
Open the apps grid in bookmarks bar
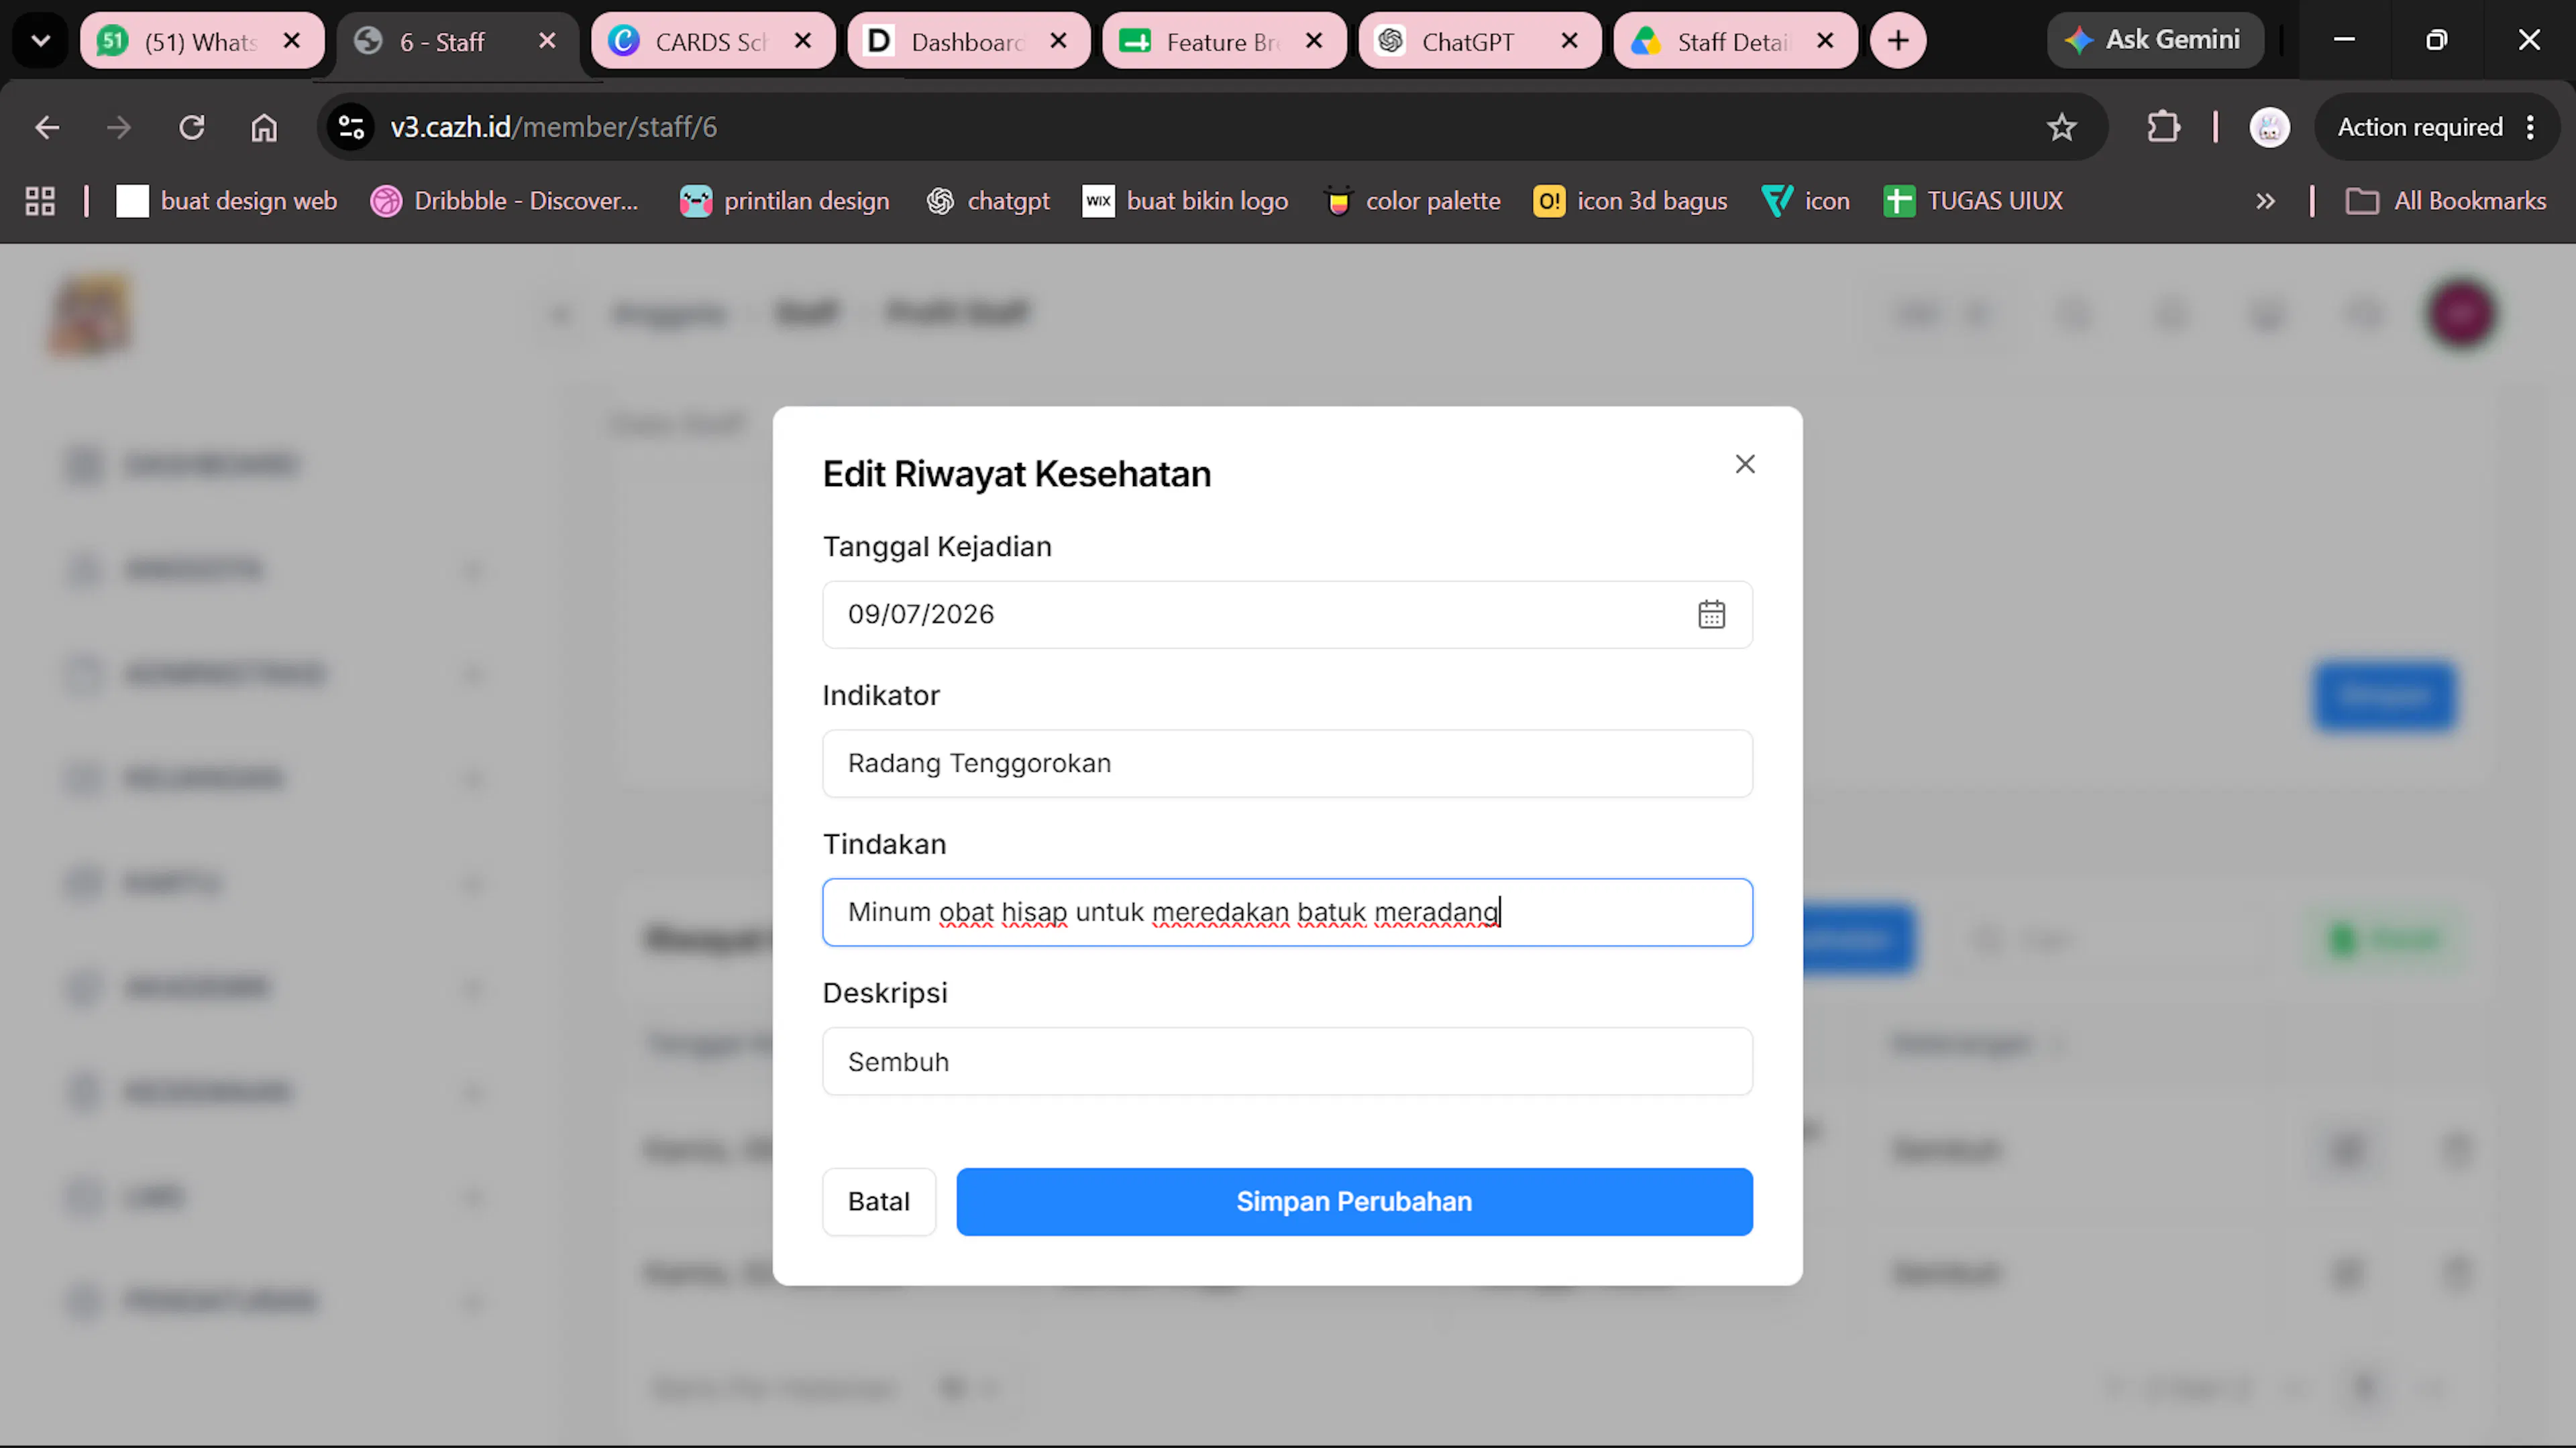coord(40,201)
